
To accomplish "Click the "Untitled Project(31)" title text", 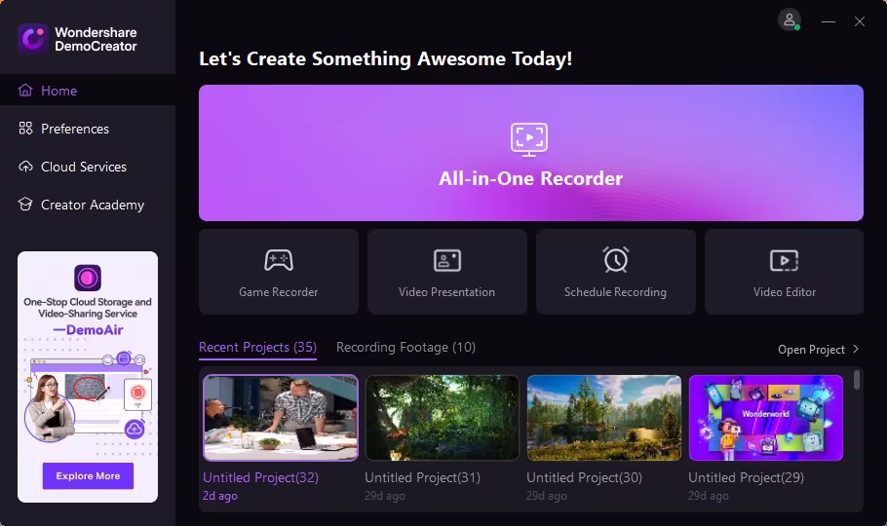I will point(422,477).
